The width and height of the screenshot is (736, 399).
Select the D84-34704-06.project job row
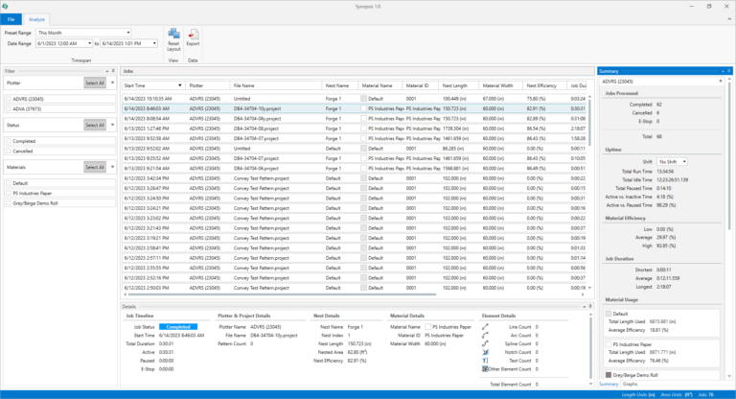pyautogui.click(x=355, y=168)
